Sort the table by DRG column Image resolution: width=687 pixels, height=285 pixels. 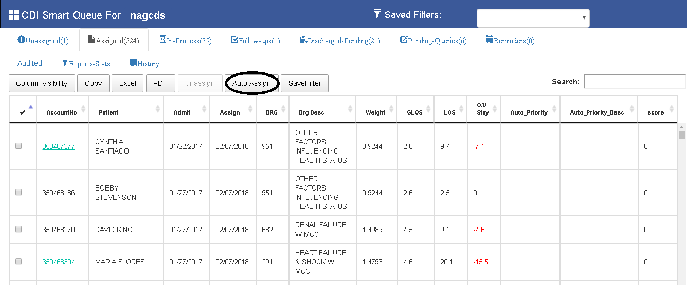pyautogui.click(x=271, y=112)
